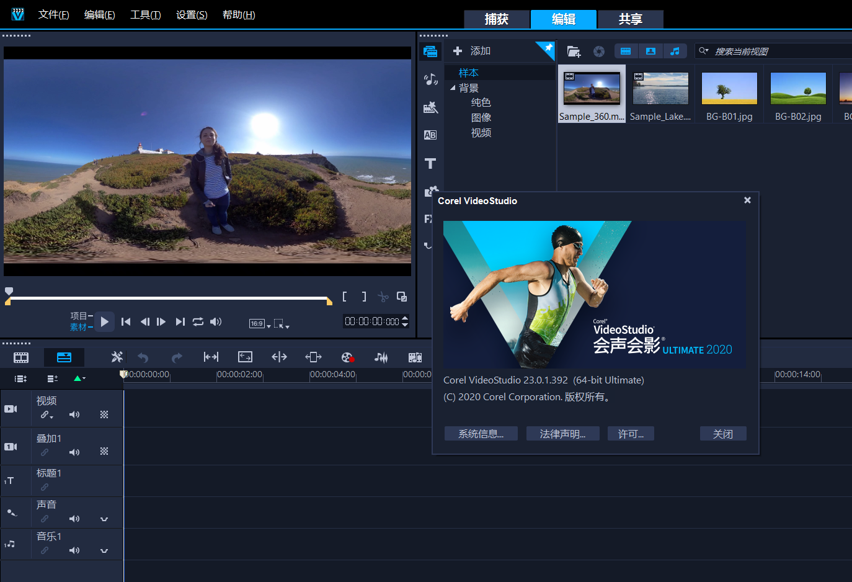Click the import media files folder icon
Image resolution: width=852 pixels, height=582 pixels.
coord(574,51)
